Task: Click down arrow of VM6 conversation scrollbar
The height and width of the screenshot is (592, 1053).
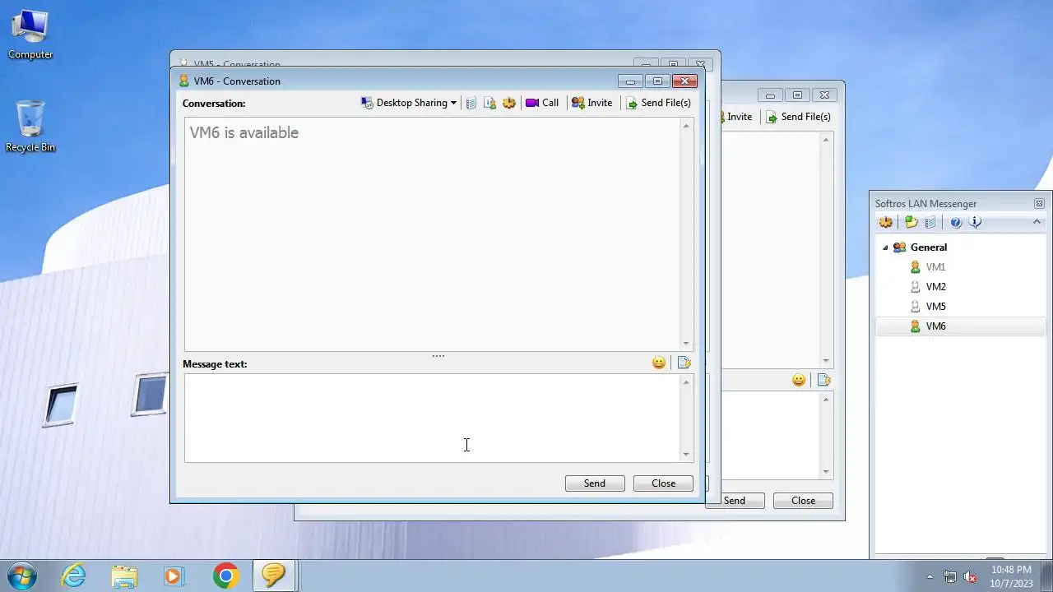Action: coord(686,344)
